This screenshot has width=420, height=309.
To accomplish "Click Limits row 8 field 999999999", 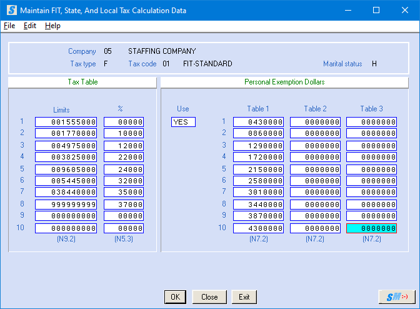I will [66, 205].
